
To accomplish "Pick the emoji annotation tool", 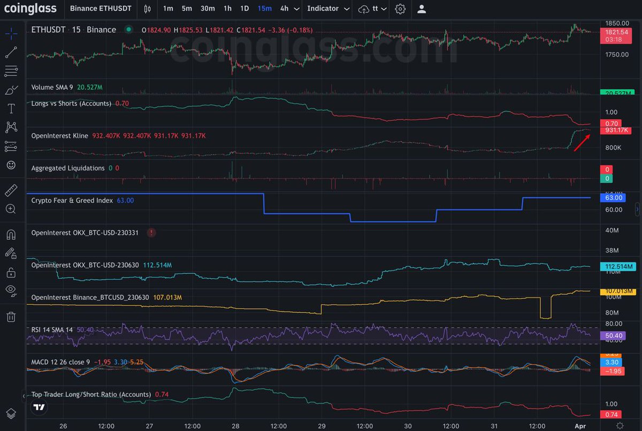I will click(x=11, y=165).
